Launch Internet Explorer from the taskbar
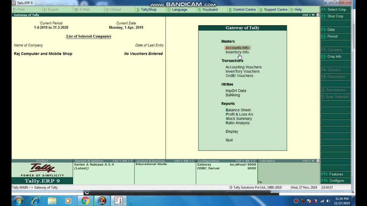This screenshot has height=206, width=367. pos(36,201)
